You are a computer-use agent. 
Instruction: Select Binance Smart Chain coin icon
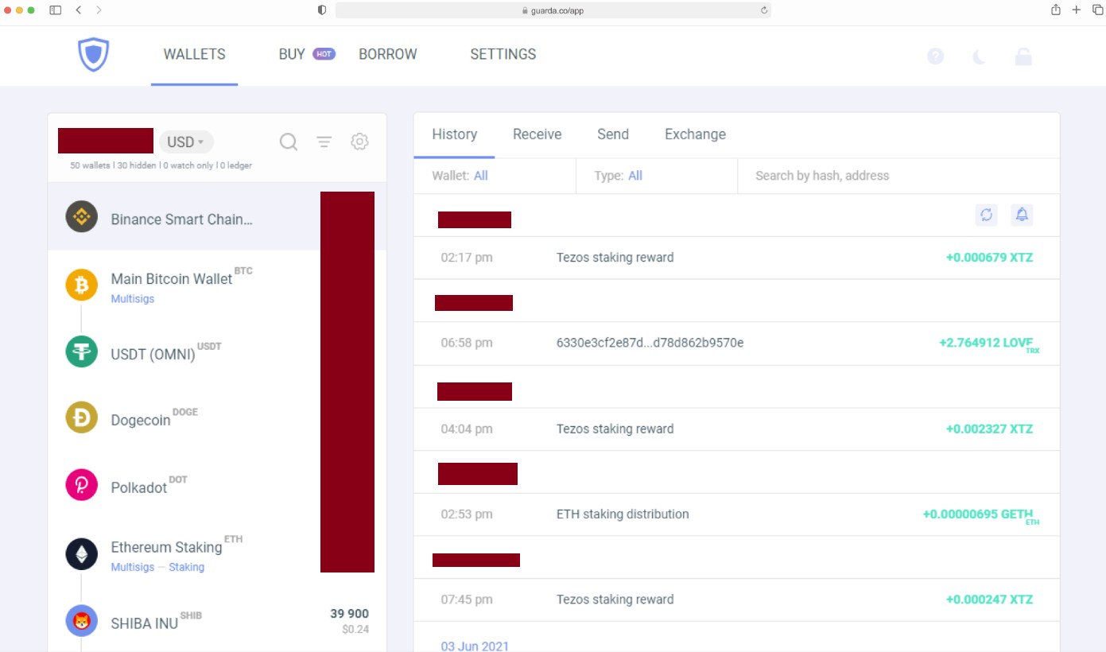point(81,216)
